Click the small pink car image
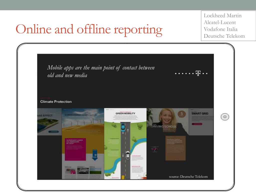Screen dimensions: 256x192 click(x=154, y=149)
